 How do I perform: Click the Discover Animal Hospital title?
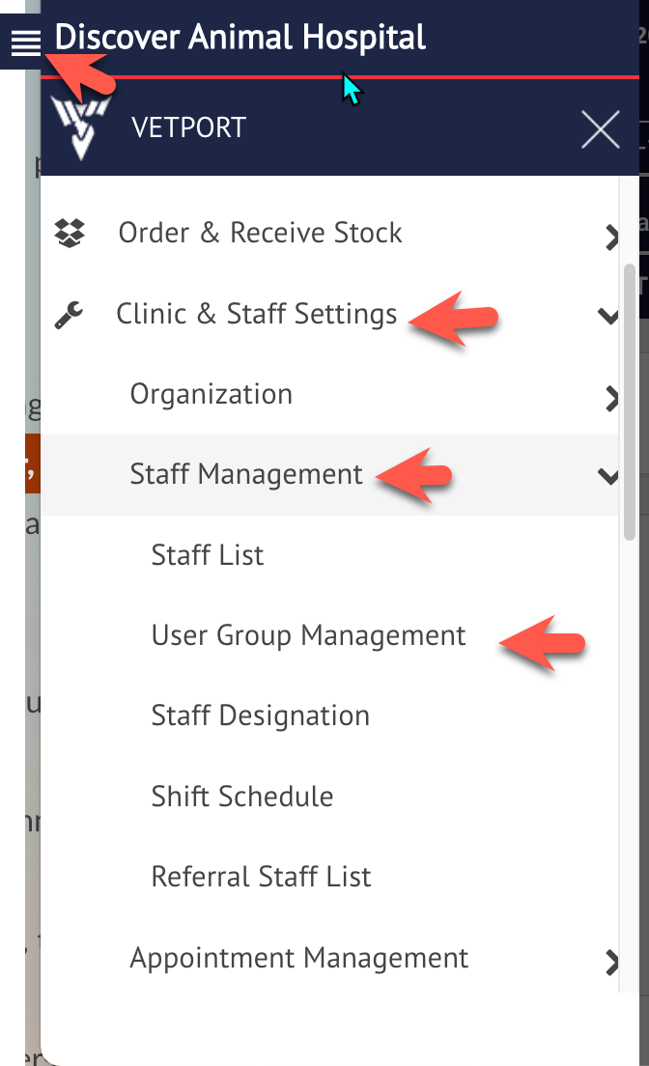coord(240,38)
